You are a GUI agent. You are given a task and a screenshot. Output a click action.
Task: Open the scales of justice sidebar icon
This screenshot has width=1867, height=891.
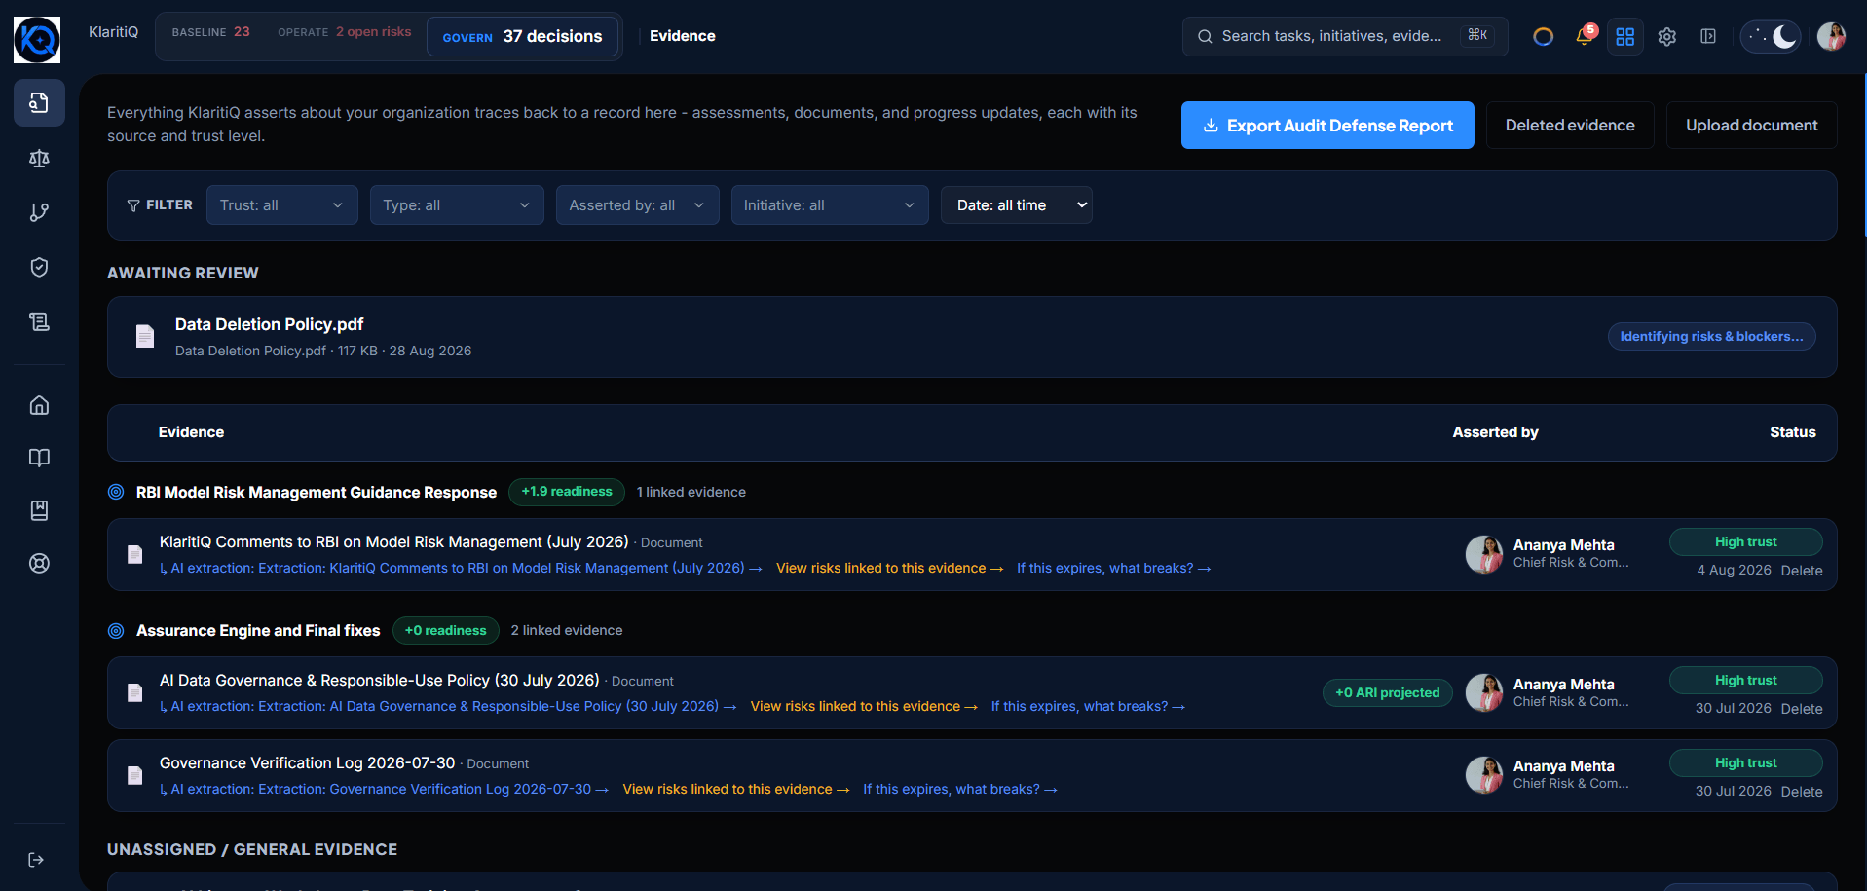(x=39, y=158)
